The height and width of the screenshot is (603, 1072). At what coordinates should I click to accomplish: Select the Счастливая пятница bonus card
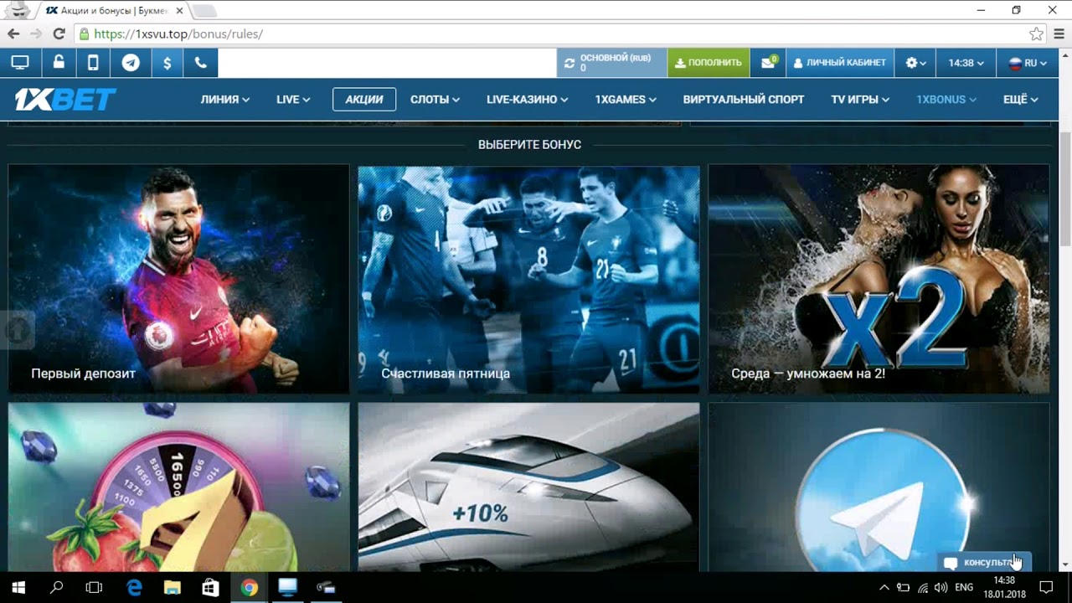tap(528, 279)
